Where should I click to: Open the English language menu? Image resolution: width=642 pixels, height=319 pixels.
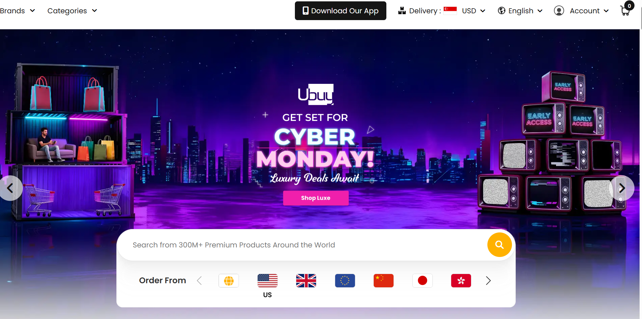pyautogui.click(x=520, y=11)
